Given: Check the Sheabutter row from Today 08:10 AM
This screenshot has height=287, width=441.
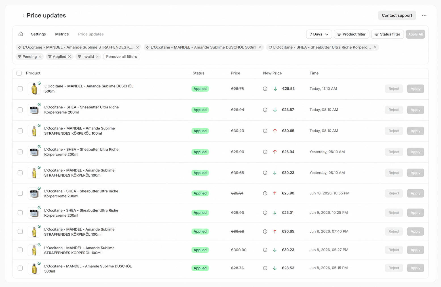Looking at the screenshot, I should point(20,110).
